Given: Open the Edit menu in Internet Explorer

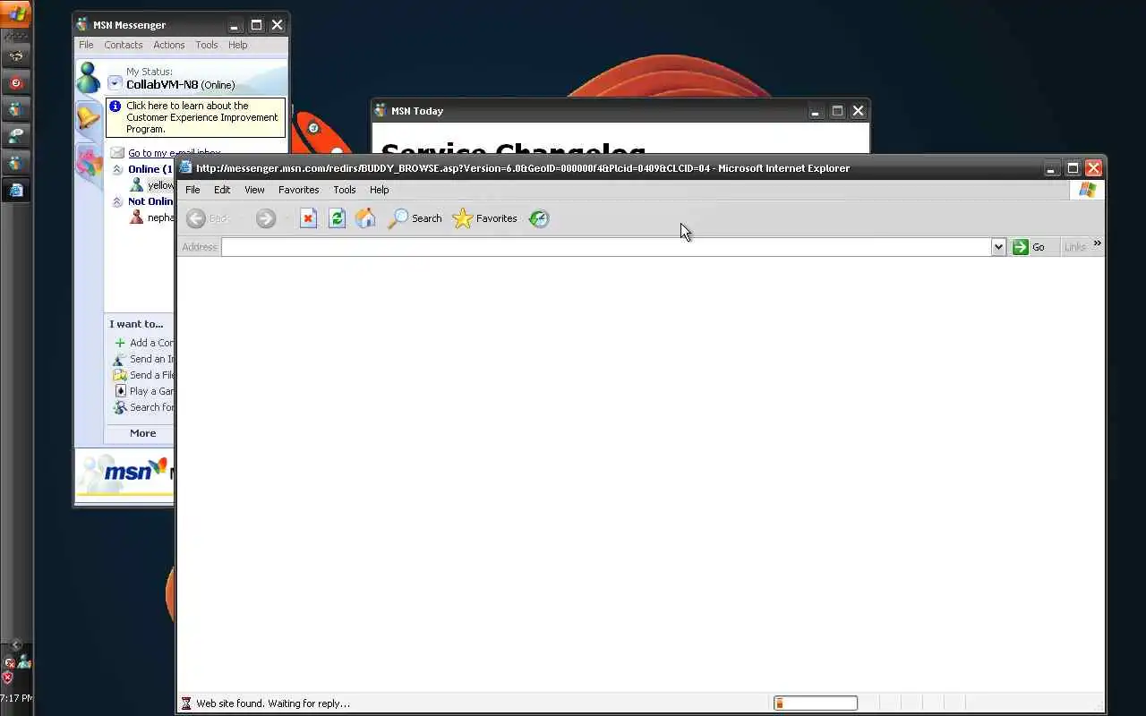Looking at the screenshot, I should [222, 190].
